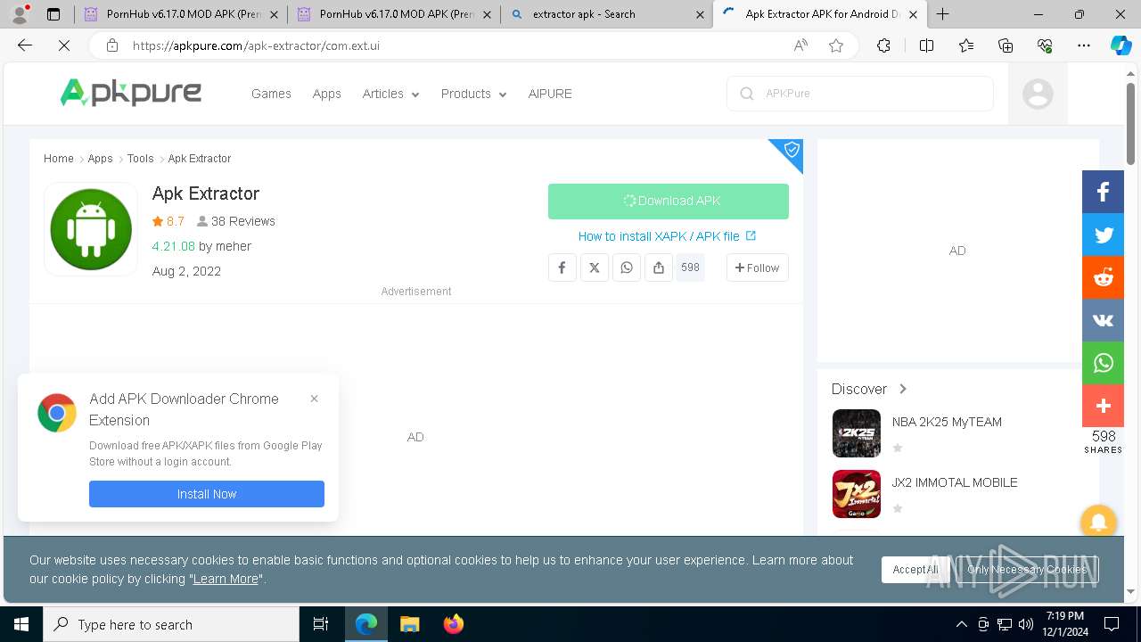Click the taskbar search box

(x=171, y=624)
